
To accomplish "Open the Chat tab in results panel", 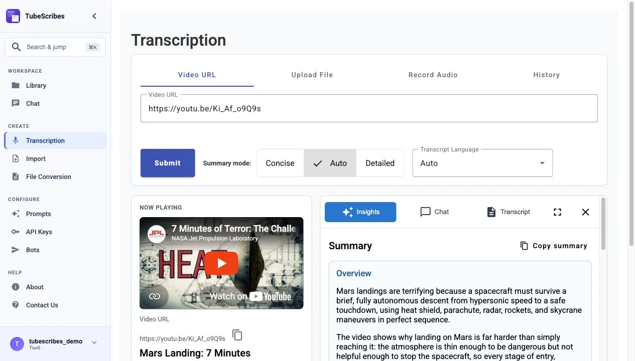I will click(x=435, y=212).
